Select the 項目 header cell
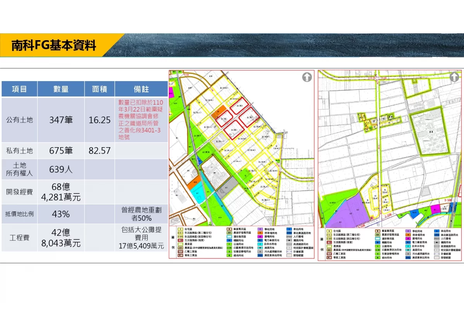464x328 pixels. [x=19, y=89]
